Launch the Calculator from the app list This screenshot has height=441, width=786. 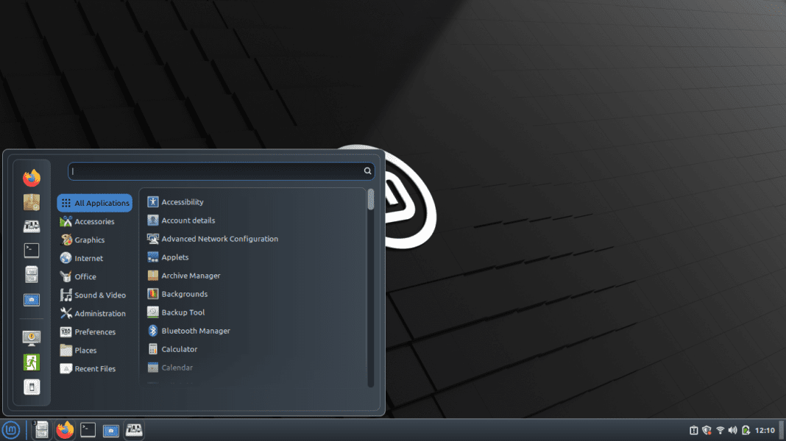[x=180, y=349]
